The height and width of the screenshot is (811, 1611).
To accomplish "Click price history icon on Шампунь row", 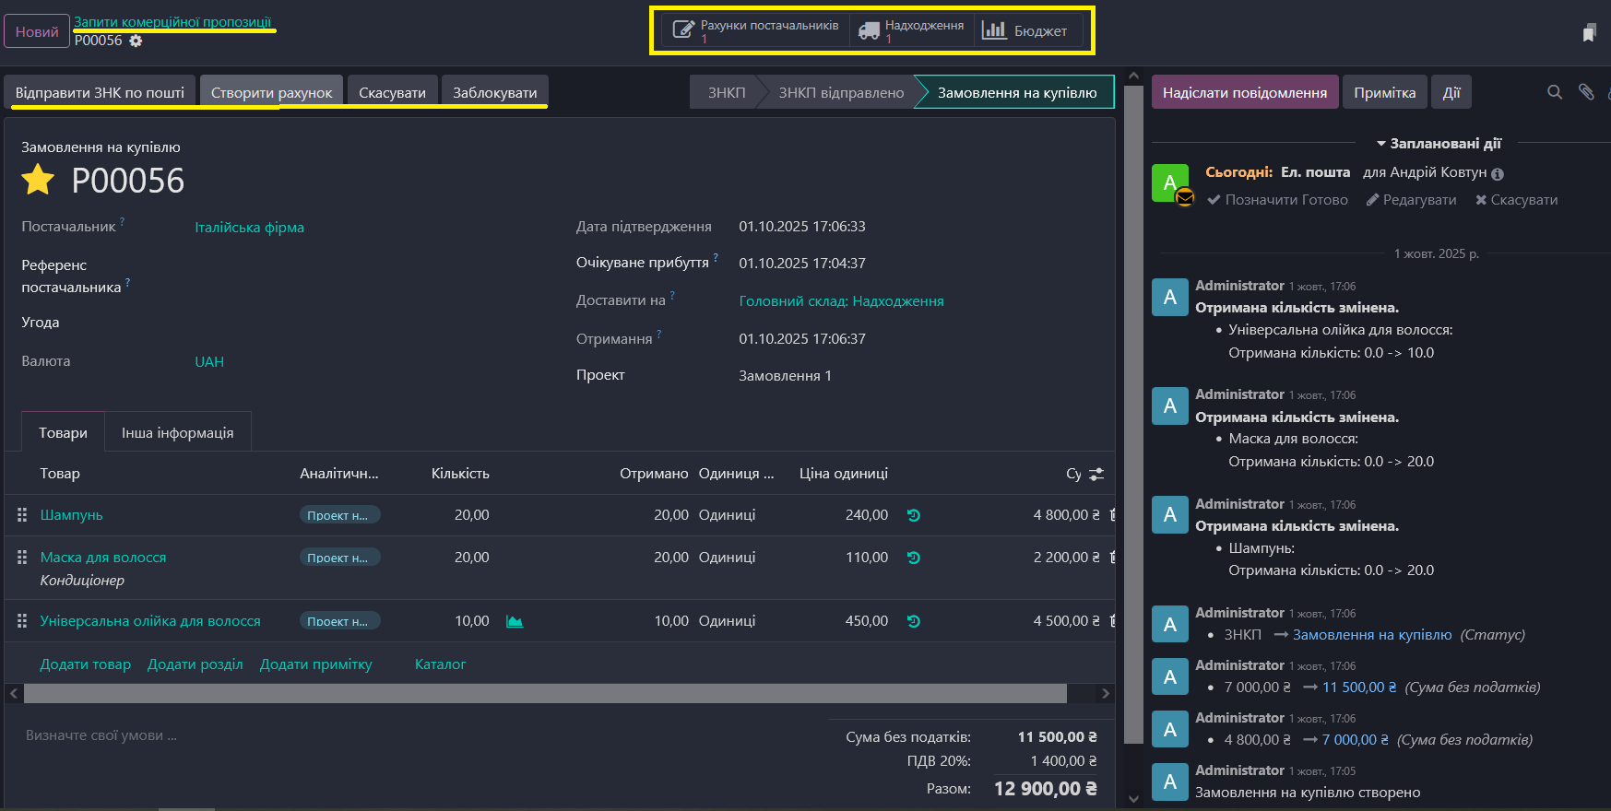I will (x=913, y=515).
